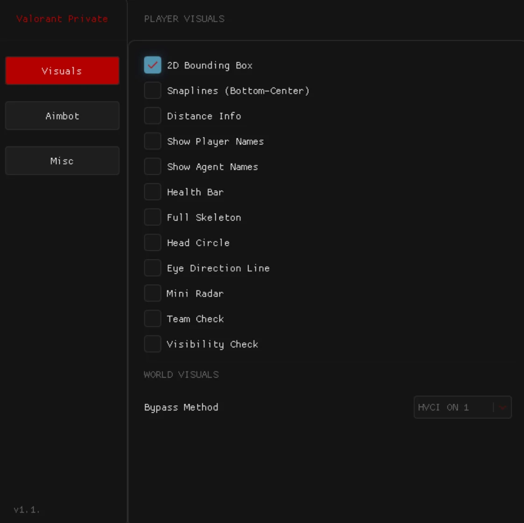524x523 pixels.
Task: Enable the Health Bar checkbox
Action: [x=152, y=192]
